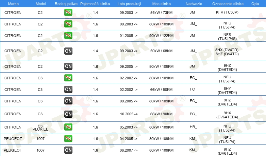Screen dimensions: 266x156
Task: Select engine code KFV (TU3JP)
Action: tap(227, 12)
